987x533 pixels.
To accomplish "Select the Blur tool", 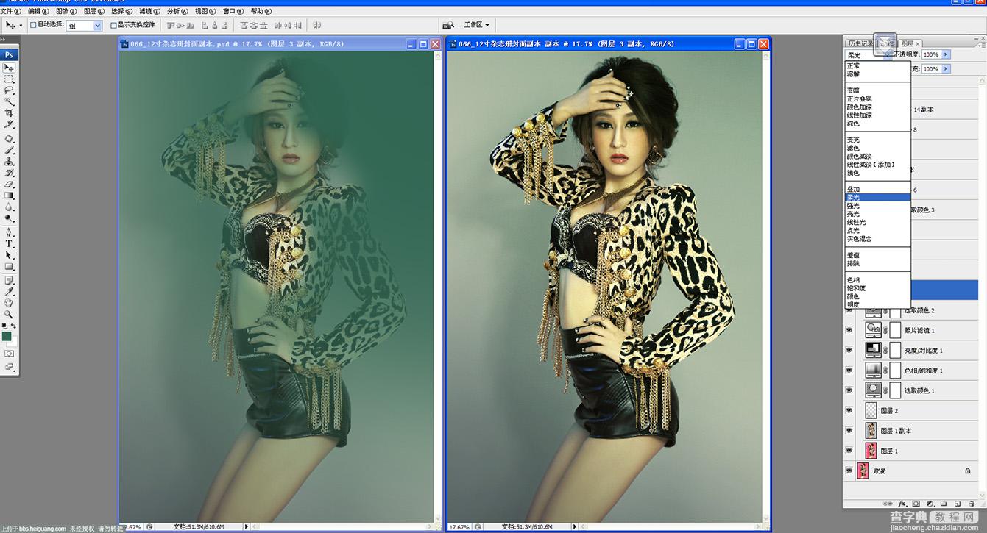I will coord(10,207).
